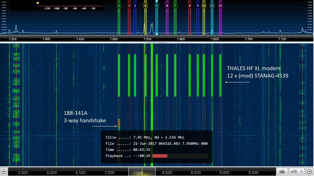
Task: Select blue receiver marker 9
Action: pyautogui.click(x=198, y=5)
